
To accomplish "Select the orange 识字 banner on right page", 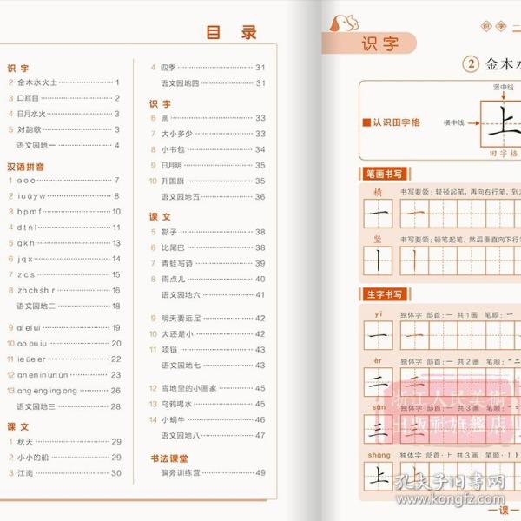I will point(374,43).
